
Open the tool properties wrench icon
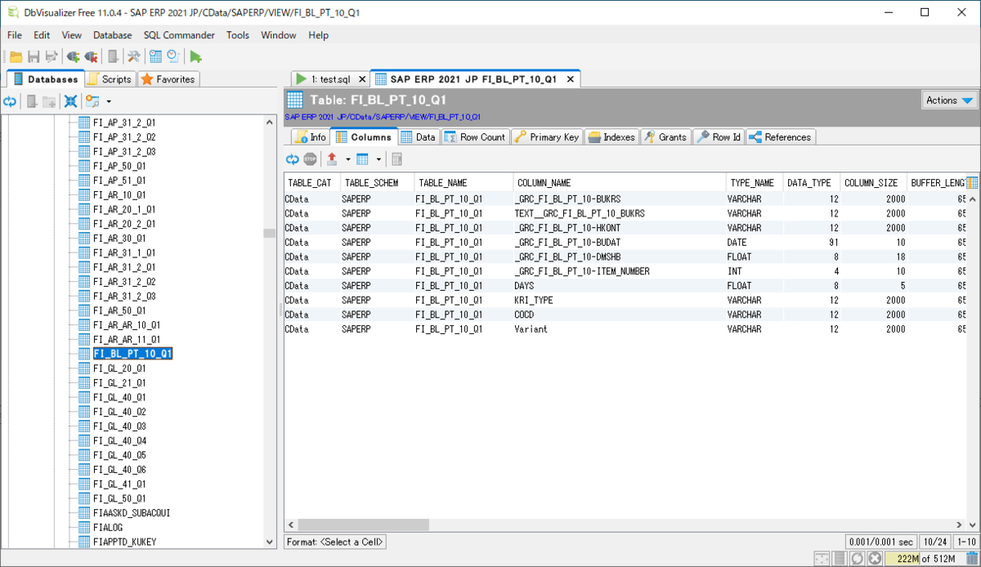click(x=132, y=56)
